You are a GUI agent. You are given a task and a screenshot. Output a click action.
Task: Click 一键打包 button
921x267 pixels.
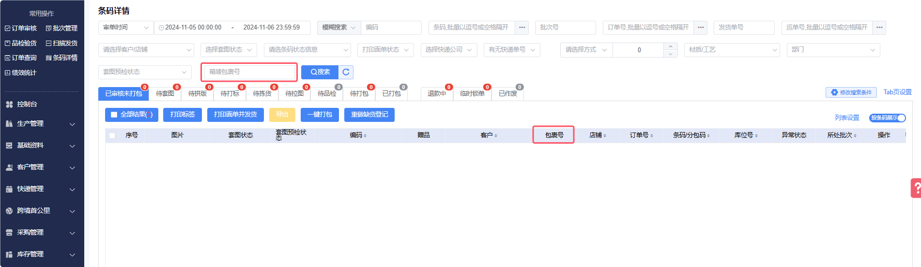(320, 115)
